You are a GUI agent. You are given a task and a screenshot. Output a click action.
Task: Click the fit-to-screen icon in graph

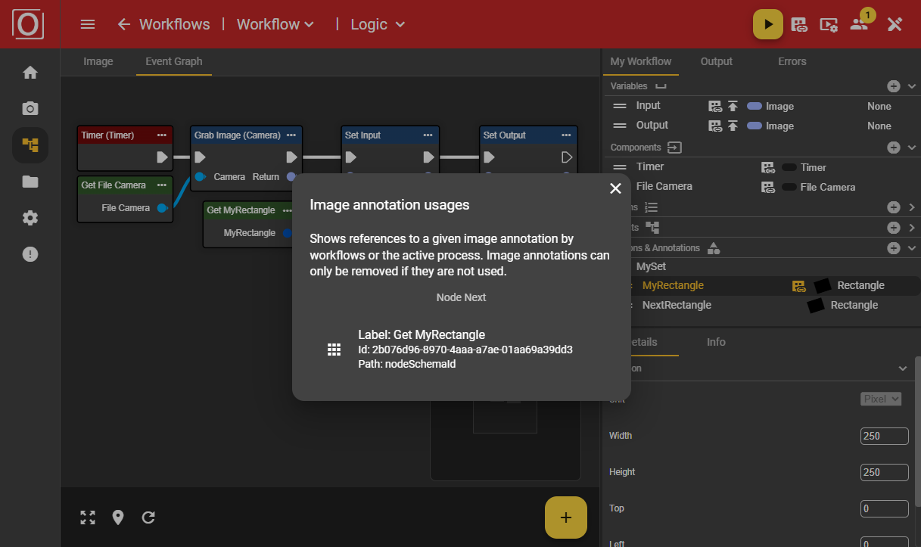(88, 517)
